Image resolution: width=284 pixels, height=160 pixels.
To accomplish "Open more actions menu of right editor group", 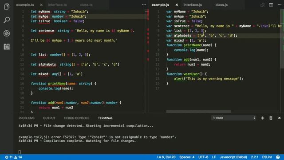I will pos(280,5).
